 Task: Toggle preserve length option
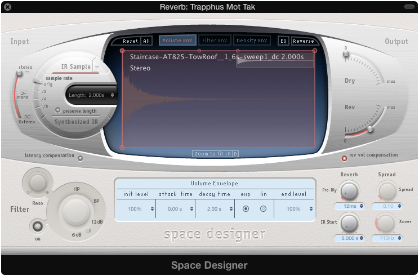pyautogui.click(x=57, y=110)
